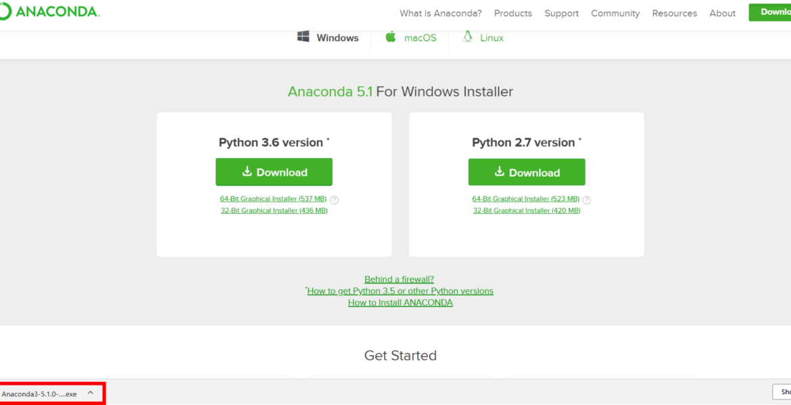The height and width of the screenshot is (405, 791).
Task: Click the 'Get Started' heading
Action: tap(400, 356)
